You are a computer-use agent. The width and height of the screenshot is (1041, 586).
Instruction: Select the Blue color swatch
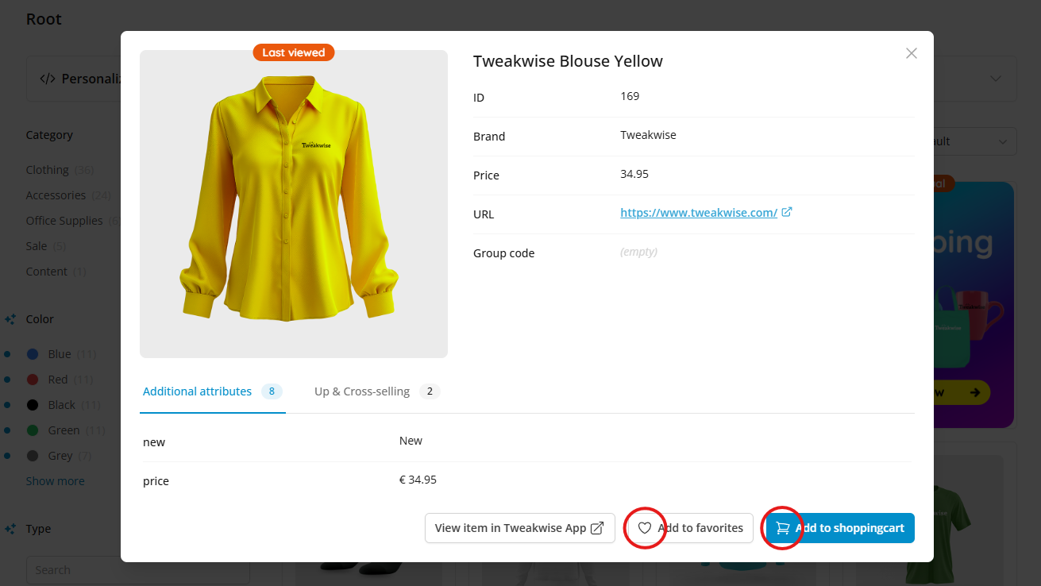tap(33, 354)
